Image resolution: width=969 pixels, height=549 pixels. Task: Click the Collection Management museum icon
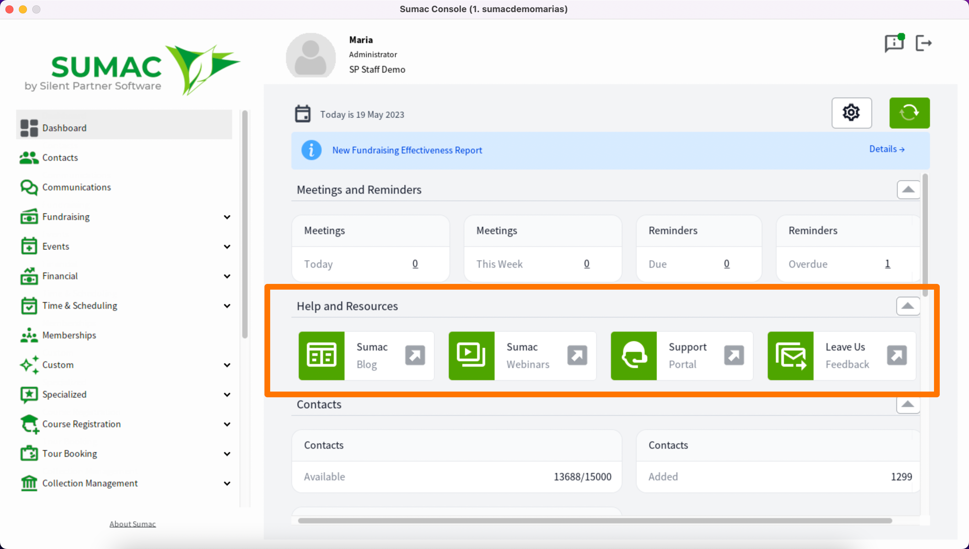(29, 483)
